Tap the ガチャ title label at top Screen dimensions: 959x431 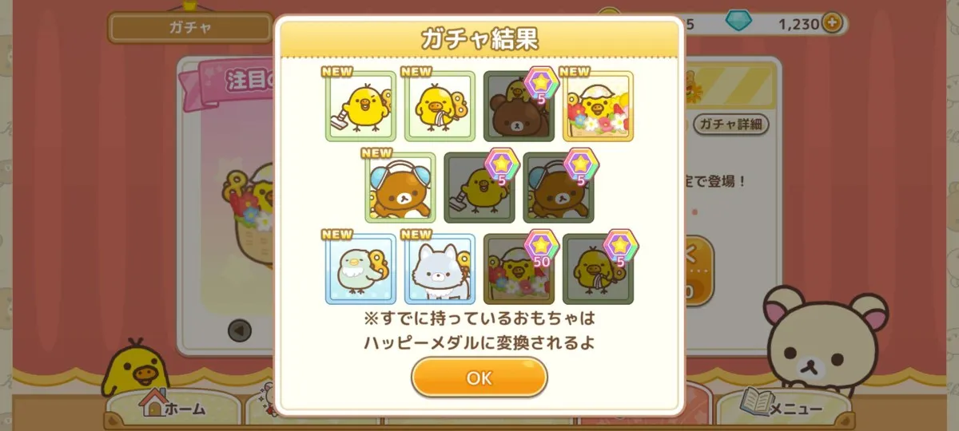click(x=189, y=27)
